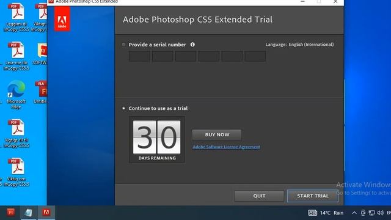Select the Untitled FLA desktop file
The width and height of the screenshot is (391, 220).
[41, 92]
